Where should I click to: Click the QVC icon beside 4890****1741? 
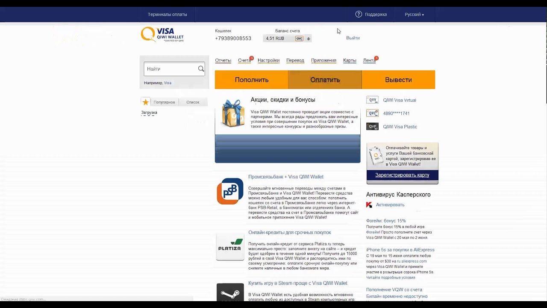click(x=372, y=113)
